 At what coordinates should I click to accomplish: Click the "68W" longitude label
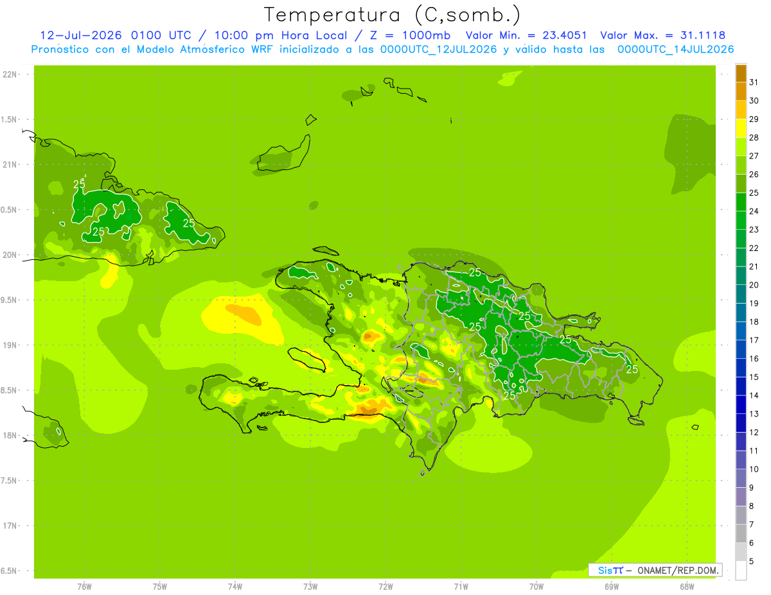687,586
